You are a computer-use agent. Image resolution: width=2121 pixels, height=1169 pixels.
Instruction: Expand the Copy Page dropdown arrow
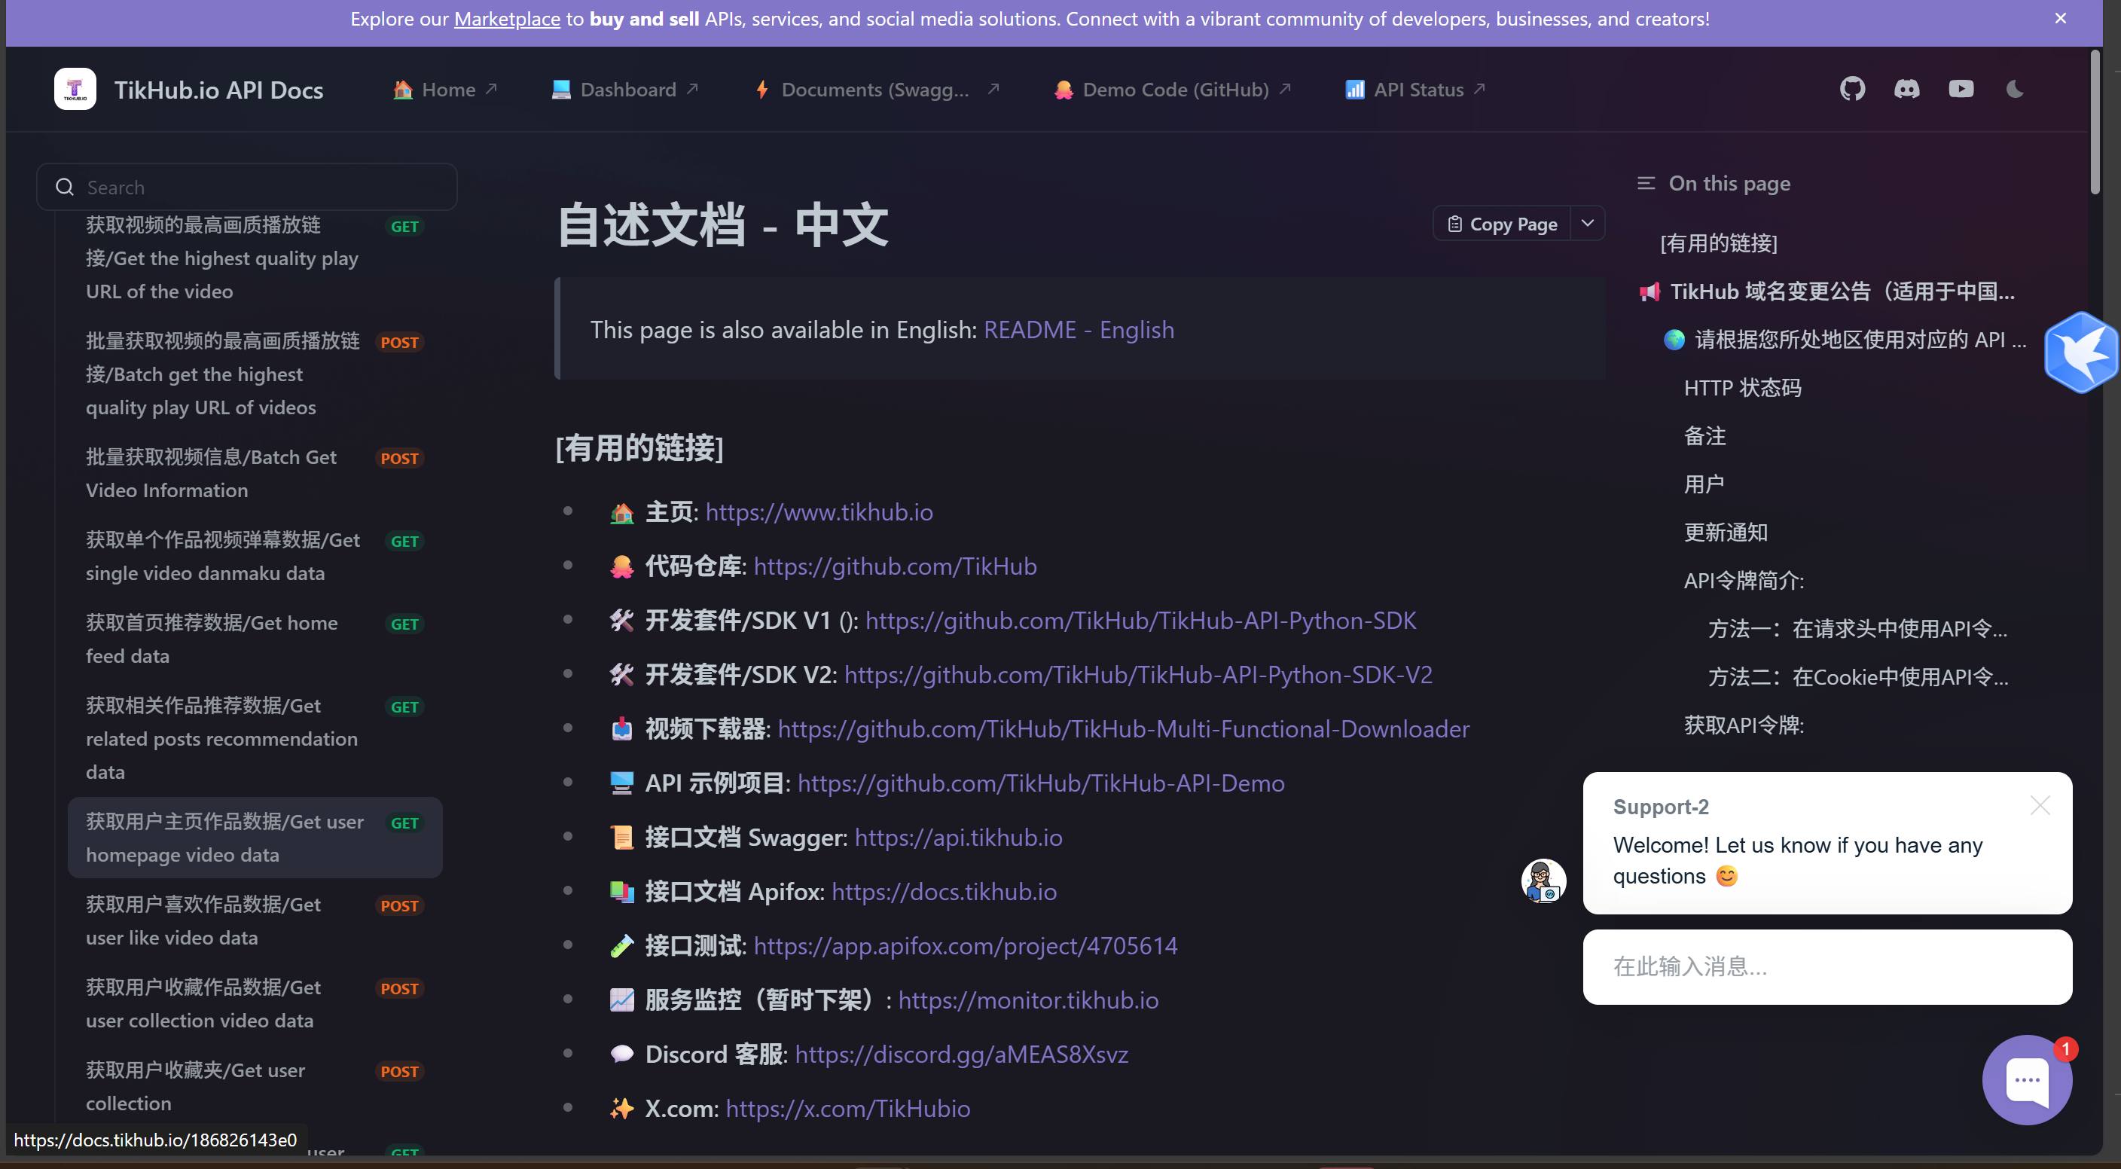[x=1588, y=223]
